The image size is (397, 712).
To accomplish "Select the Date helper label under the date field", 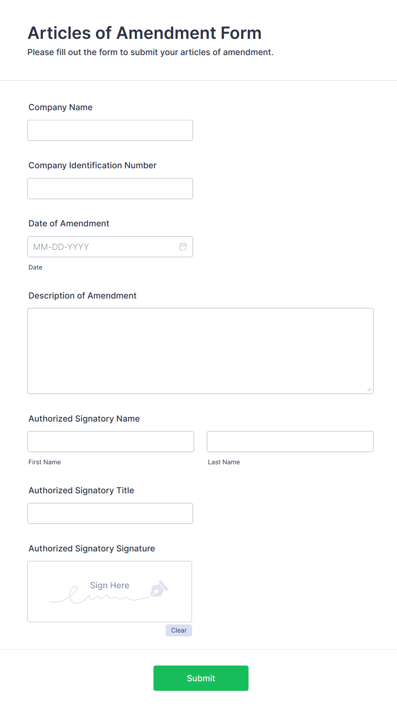I will point(35,267).
